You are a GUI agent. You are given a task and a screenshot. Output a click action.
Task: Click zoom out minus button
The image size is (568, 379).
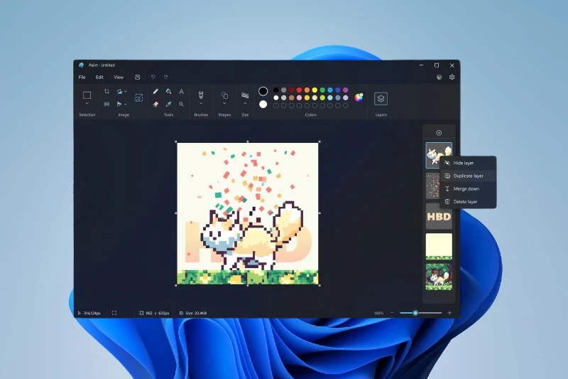pyautogui.click(x=392, y=313)
